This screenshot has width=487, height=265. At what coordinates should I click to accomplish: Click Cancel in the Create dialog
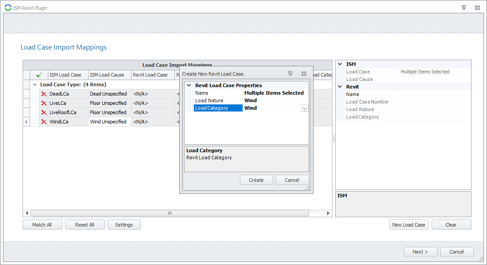click(292, 180)
